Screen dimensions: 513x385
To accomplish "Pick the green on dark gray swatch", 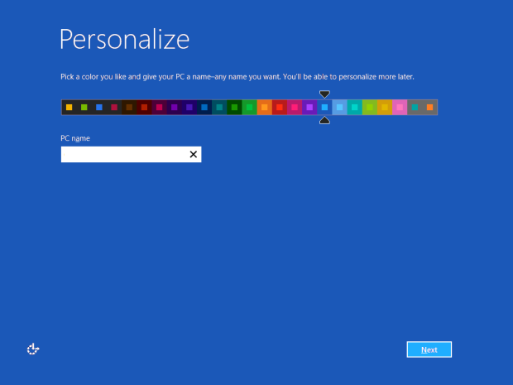I will [x=84, y=108].
